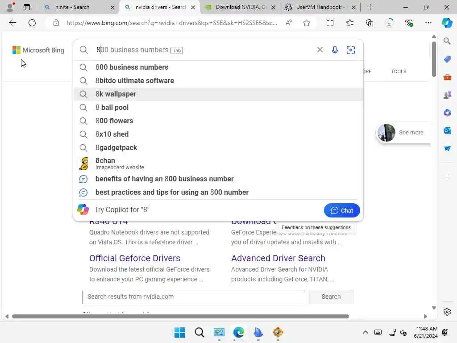Screen dimensions: 457x343
Task: Select suggestion 8x10 shed
Action: point(218,134)
